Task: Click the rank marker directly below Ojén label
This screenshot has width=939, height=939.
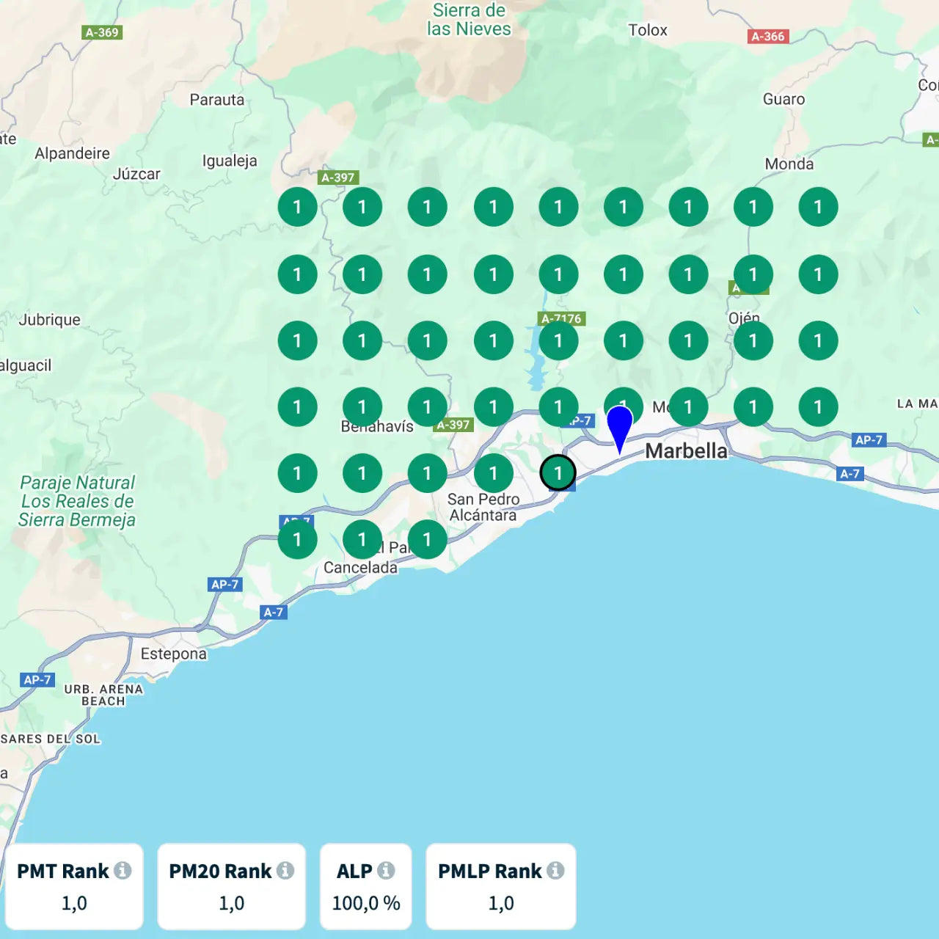Action: 753,341
